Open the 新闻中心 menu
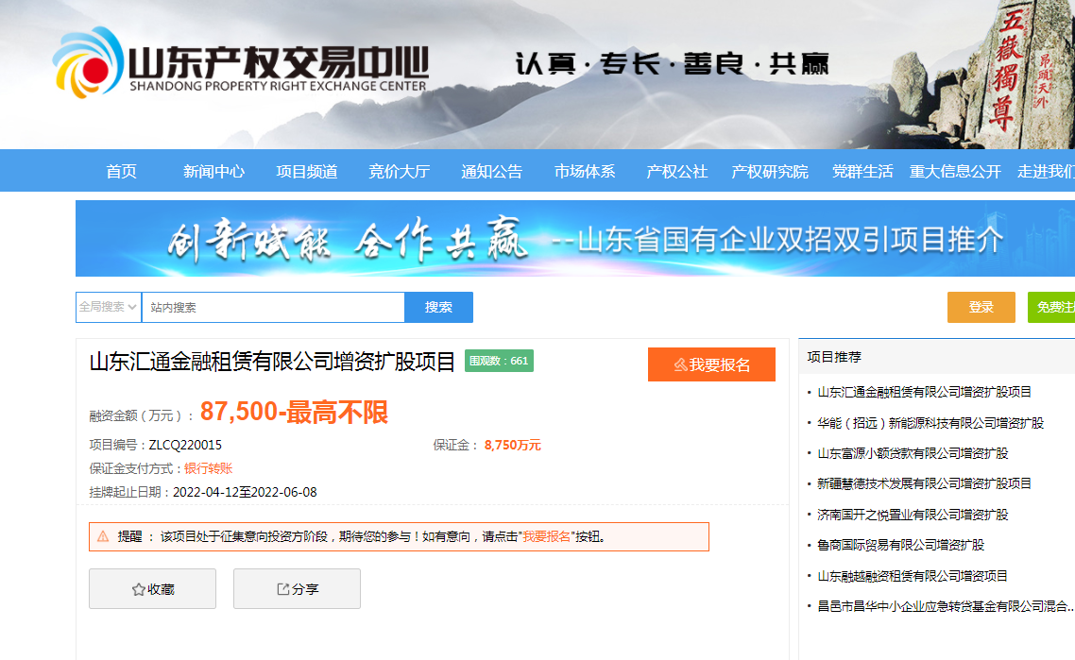The height and width of the screenshot is (660, 1075). pos(213,171)
